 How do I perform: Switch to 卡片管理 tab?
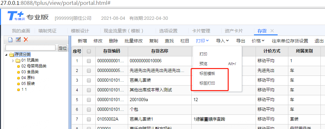201,31
